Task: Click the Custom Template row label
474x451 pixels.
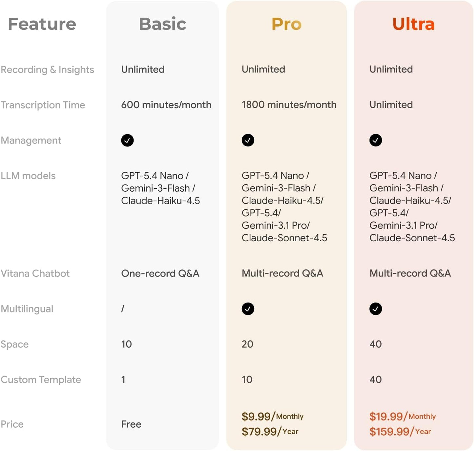Action: [x=41, y=380]
